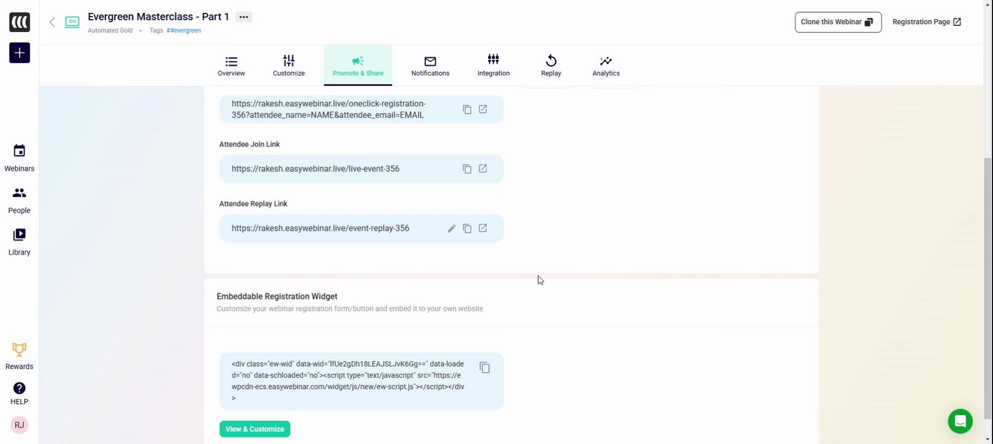Screen dimensions: 993x444
Task: Open the People section in sidebar
Action: 19,200
